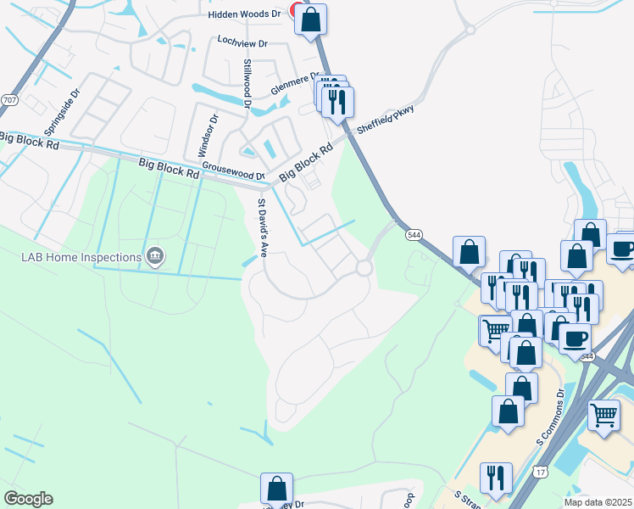The width and height of the screenshot is (634, 509).
Task: Click the Route 544 highway shield
Action: 414,235
